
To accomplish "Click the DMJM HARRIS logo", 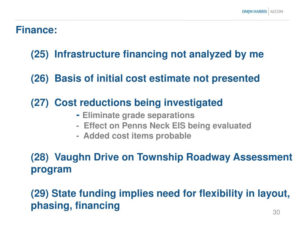I will [x=254, y=12].
